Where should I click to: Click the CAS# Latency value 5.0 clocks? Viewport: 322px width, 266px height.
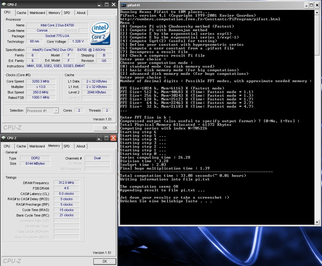point(66,194)
